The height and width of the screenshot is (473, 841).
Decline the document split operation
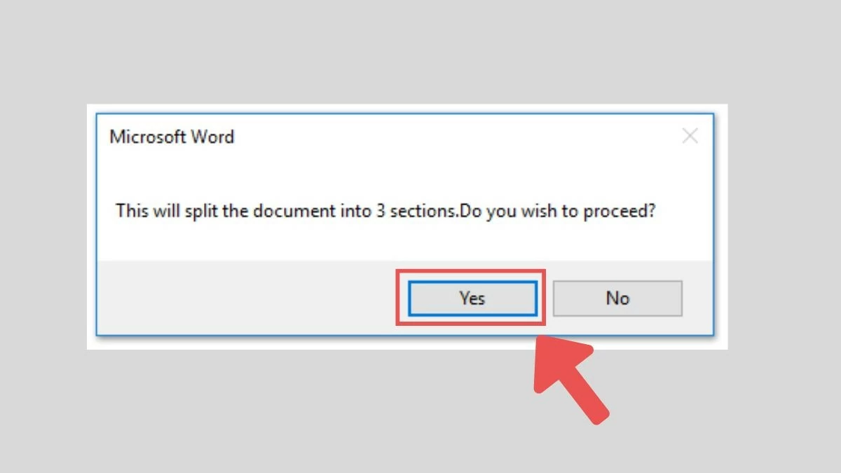(x=617, y=298)
